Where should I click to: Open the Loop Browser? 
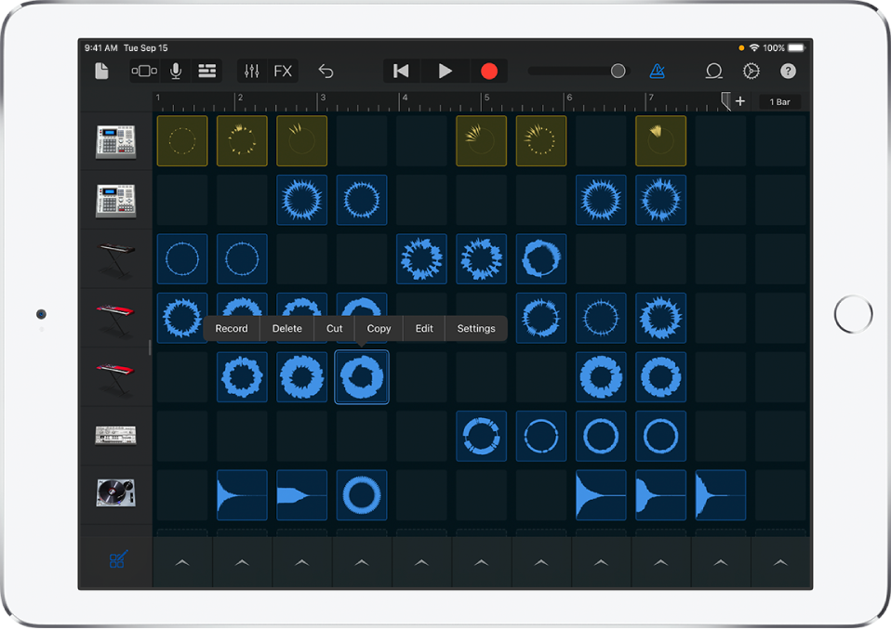[x=713, y=71]
